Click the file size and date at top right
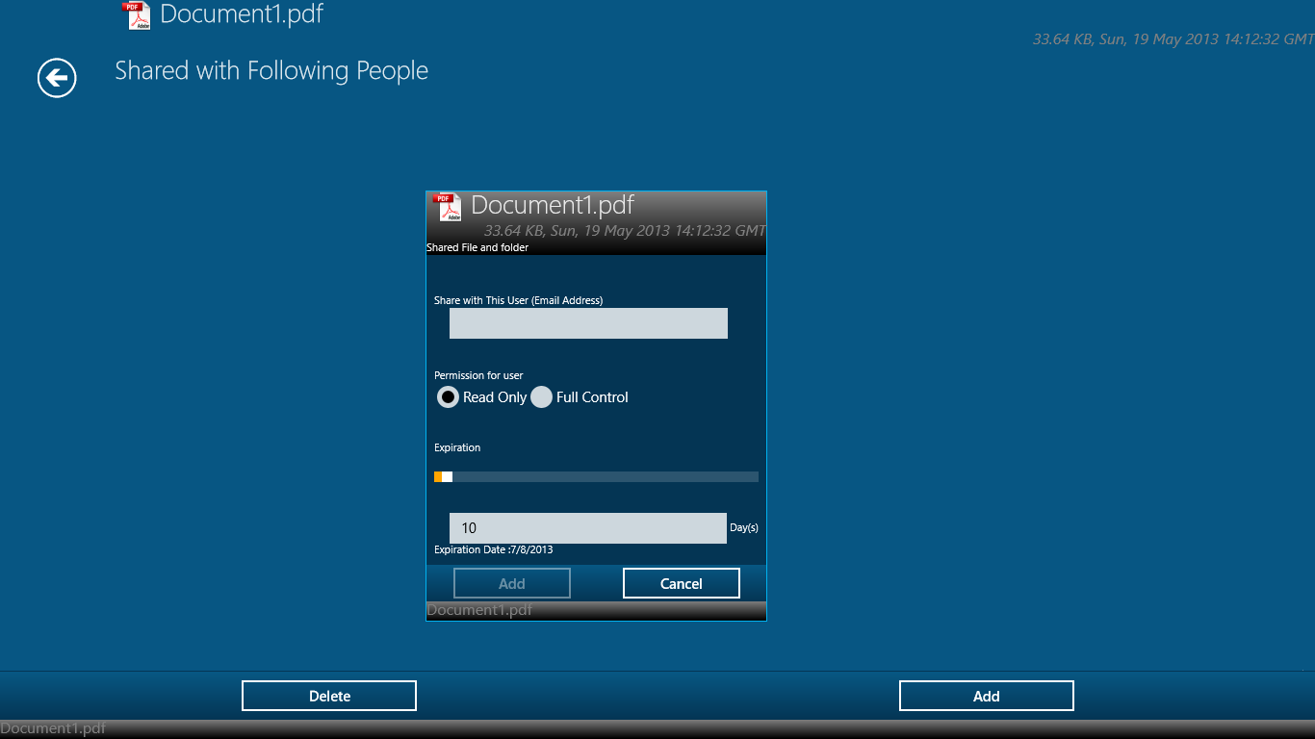The image size is (1315, 739). pos(1173,39)
